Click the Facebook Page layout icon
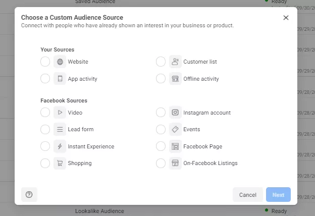The image size is (315, 216). coord(175,146)
